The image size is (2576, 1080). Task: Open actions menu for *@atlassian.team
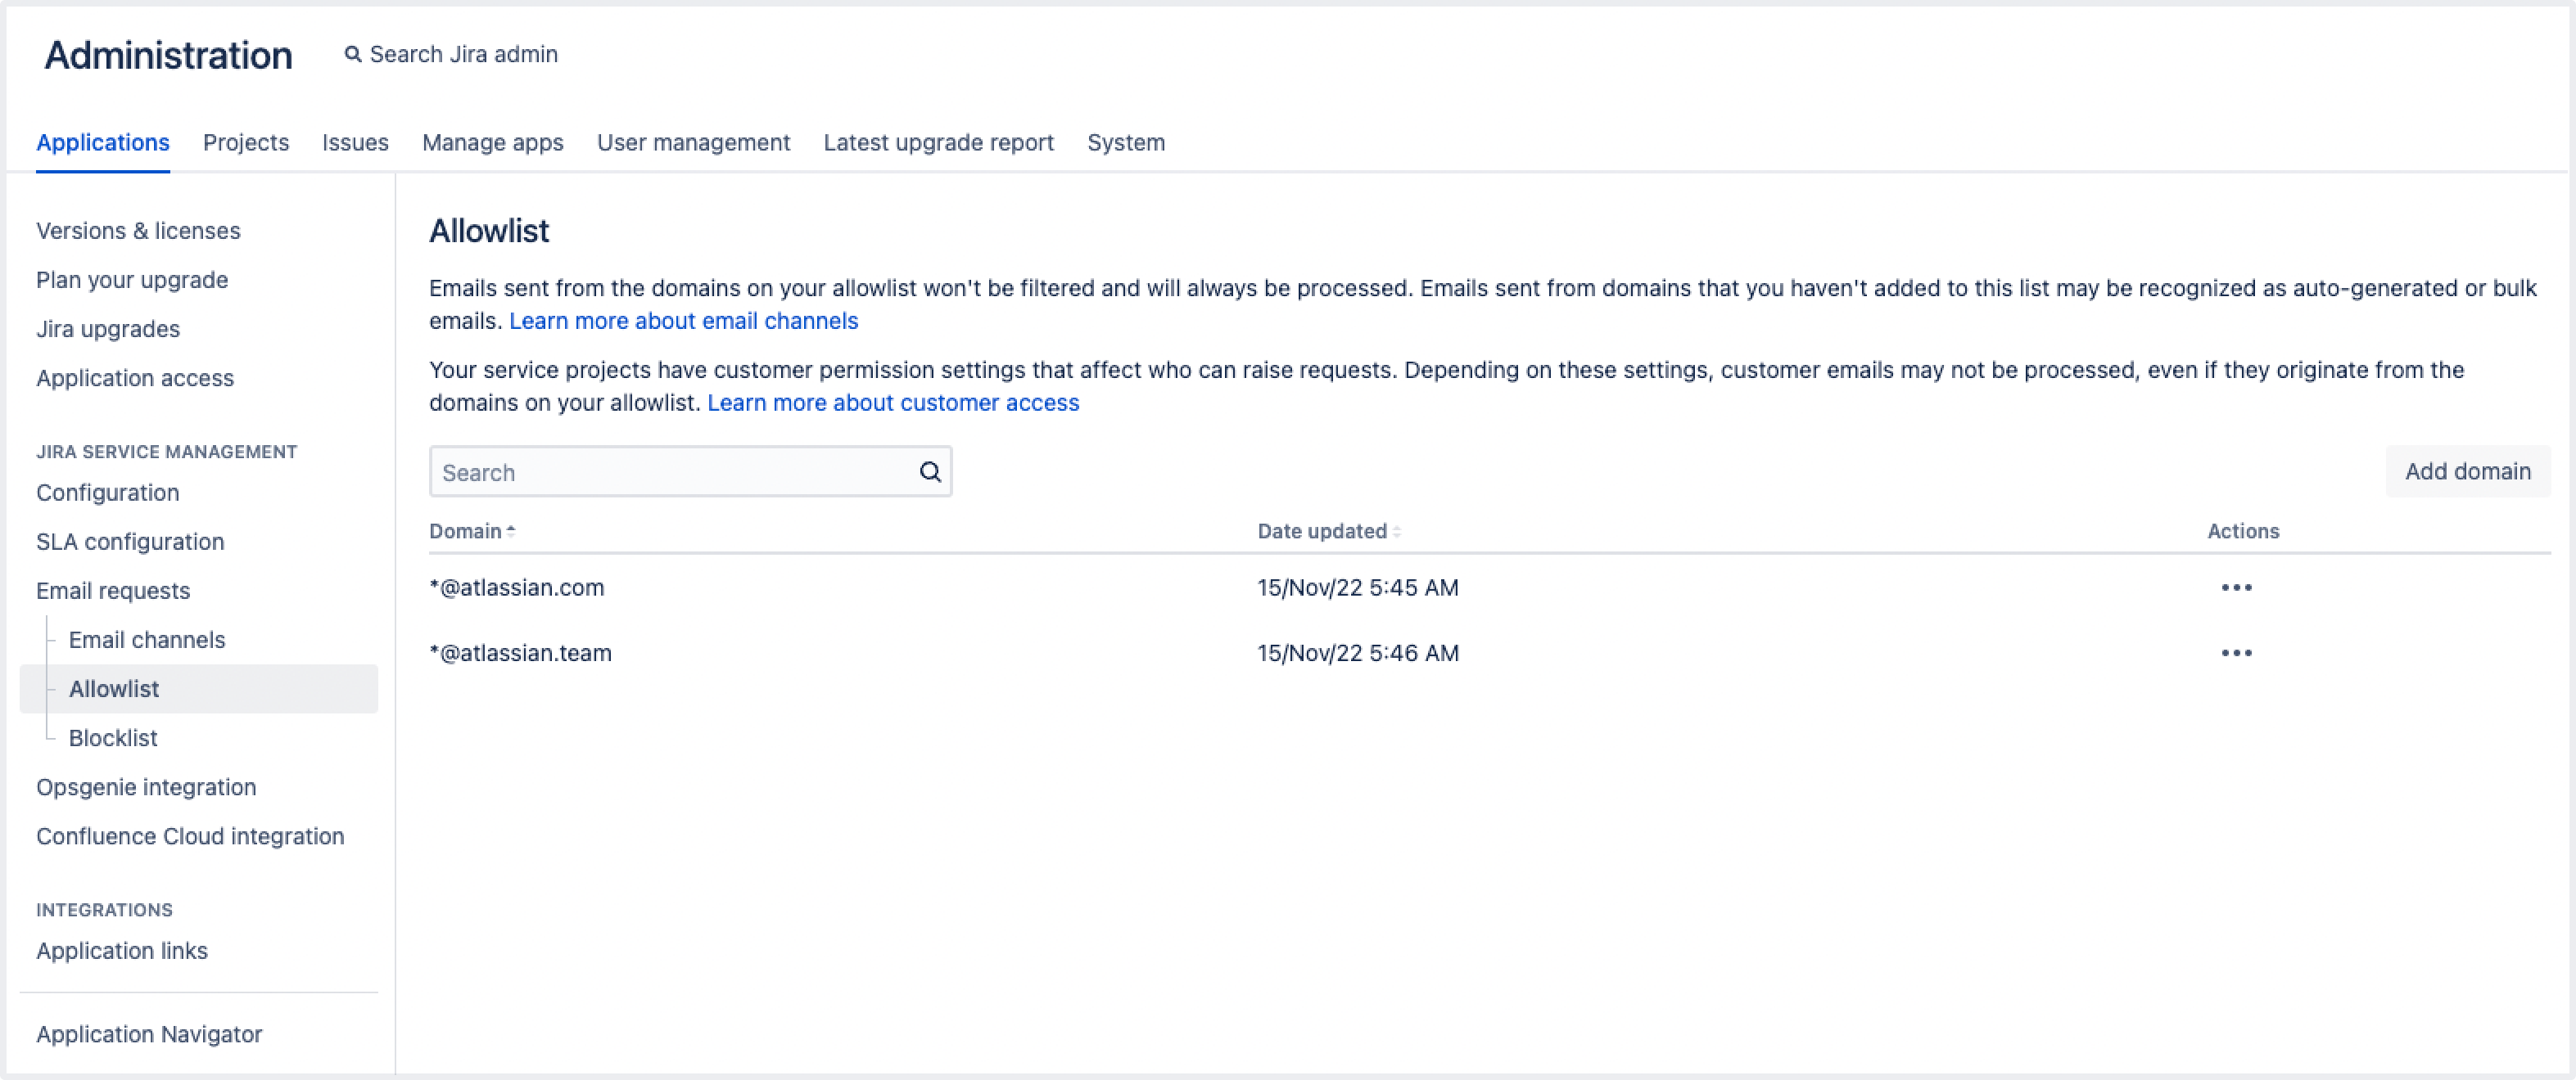click(x=2235, y=652)
